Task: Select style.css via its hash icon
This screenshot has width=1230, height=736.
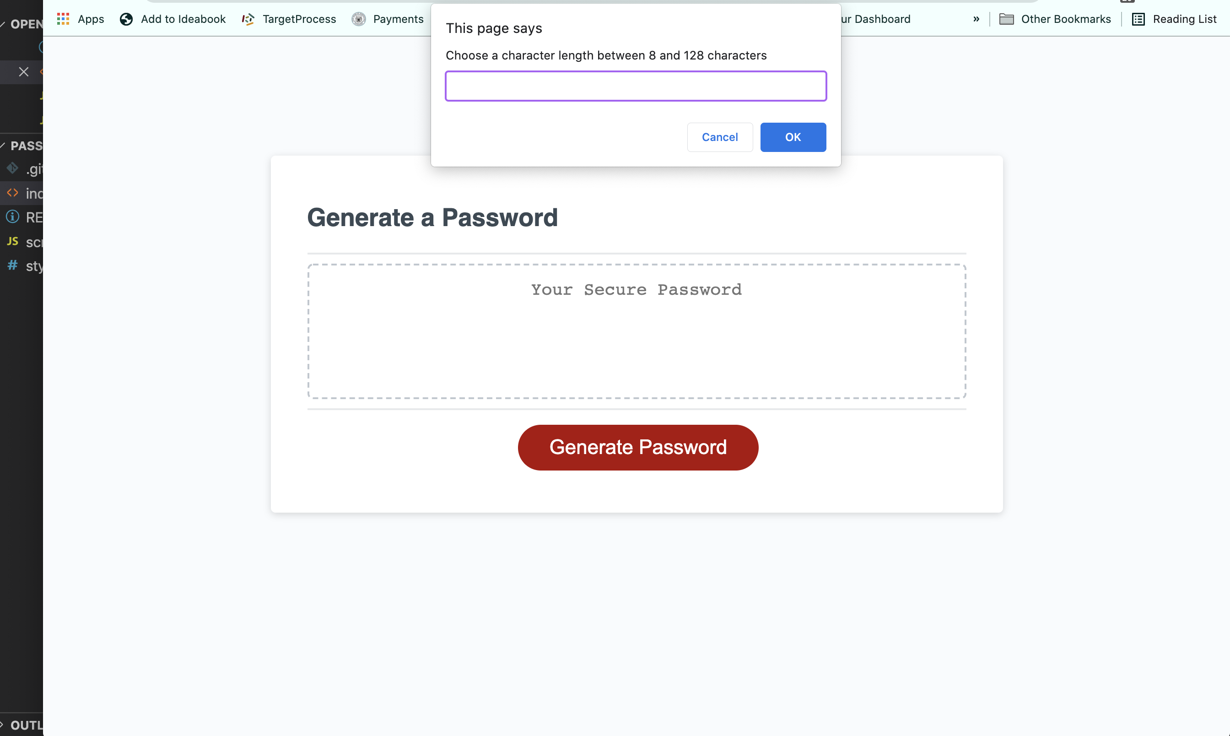Action: [11, 266]
